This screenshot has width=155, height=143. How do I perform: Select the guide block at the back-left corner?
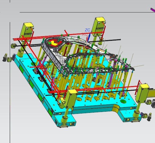(x=27, y=32)
